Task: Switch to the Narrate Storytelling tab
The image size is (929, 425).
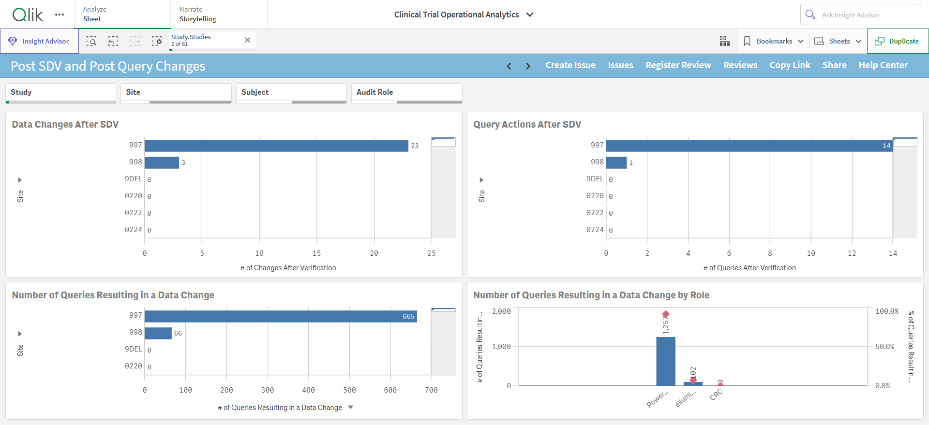Action: tap(219, 15)
